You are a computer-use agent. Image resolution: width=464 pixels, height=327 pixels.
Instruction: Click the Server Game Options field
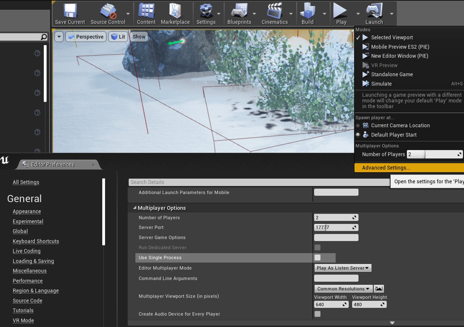tap(336, 237)
